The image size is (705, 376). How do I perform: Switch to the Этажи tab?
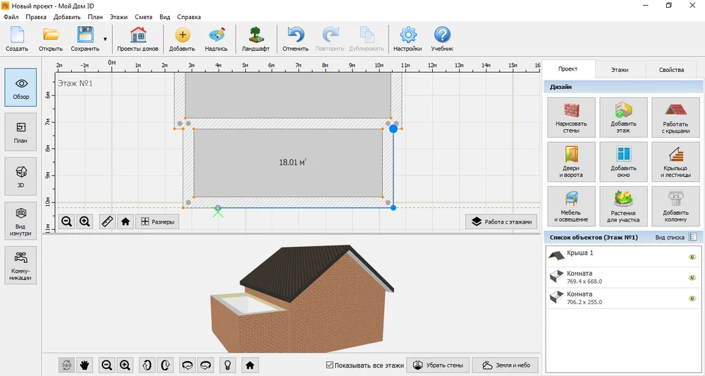click(620, 70)
